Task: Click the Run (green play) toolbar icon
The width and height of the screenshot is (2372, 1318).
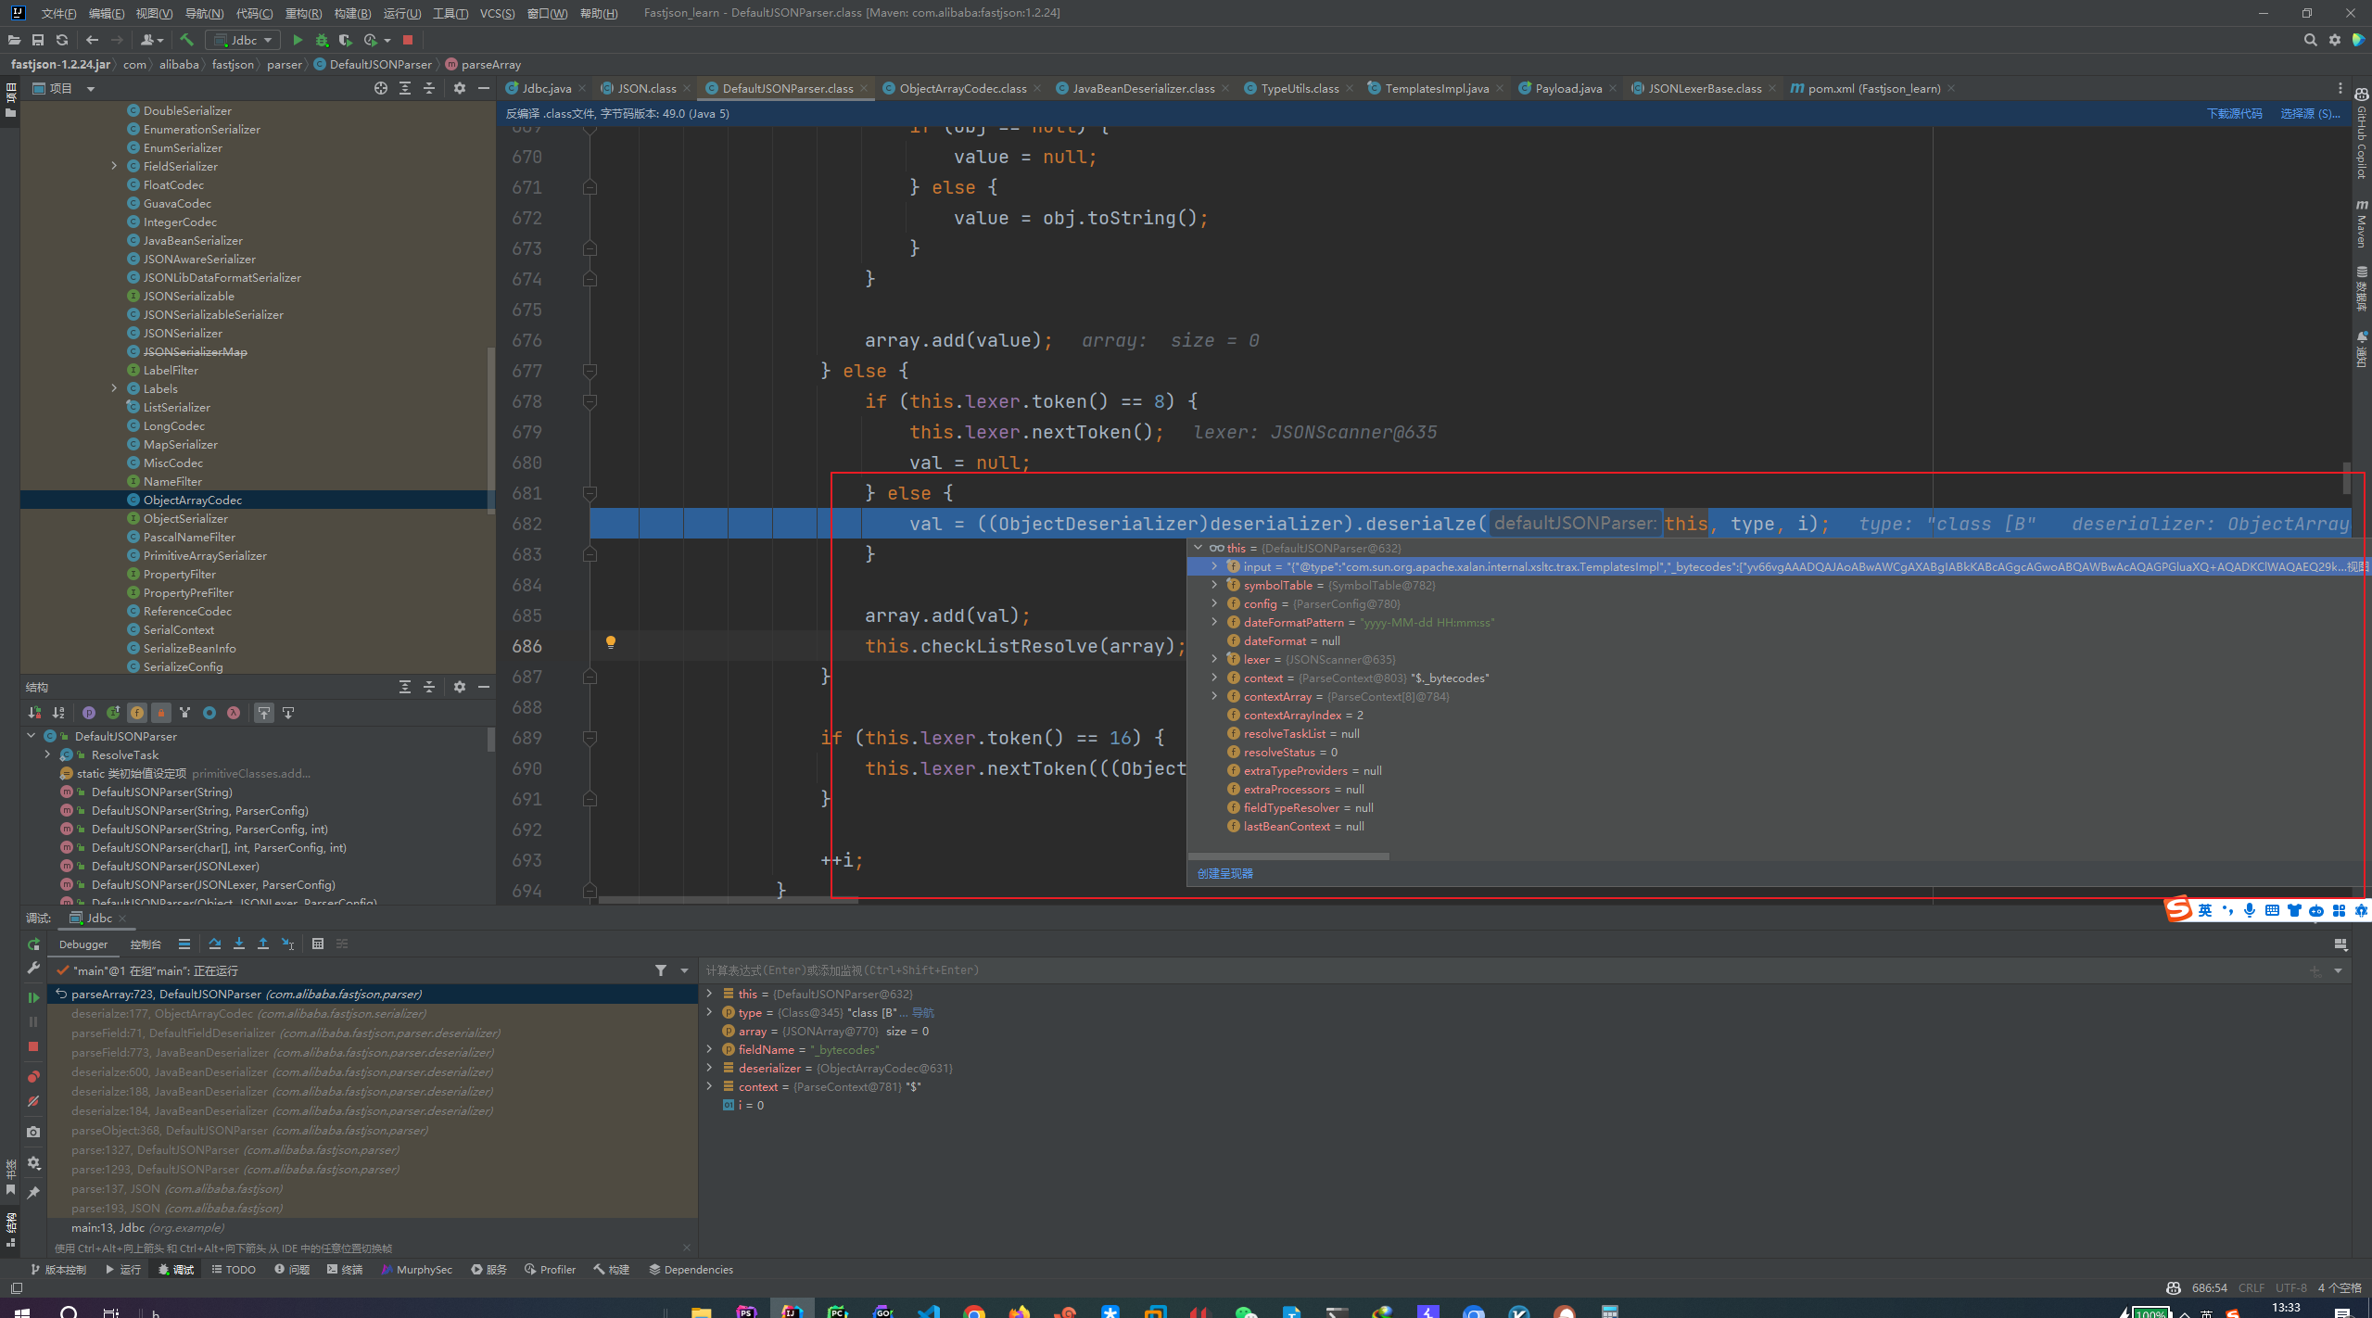Action: (298, 40)
